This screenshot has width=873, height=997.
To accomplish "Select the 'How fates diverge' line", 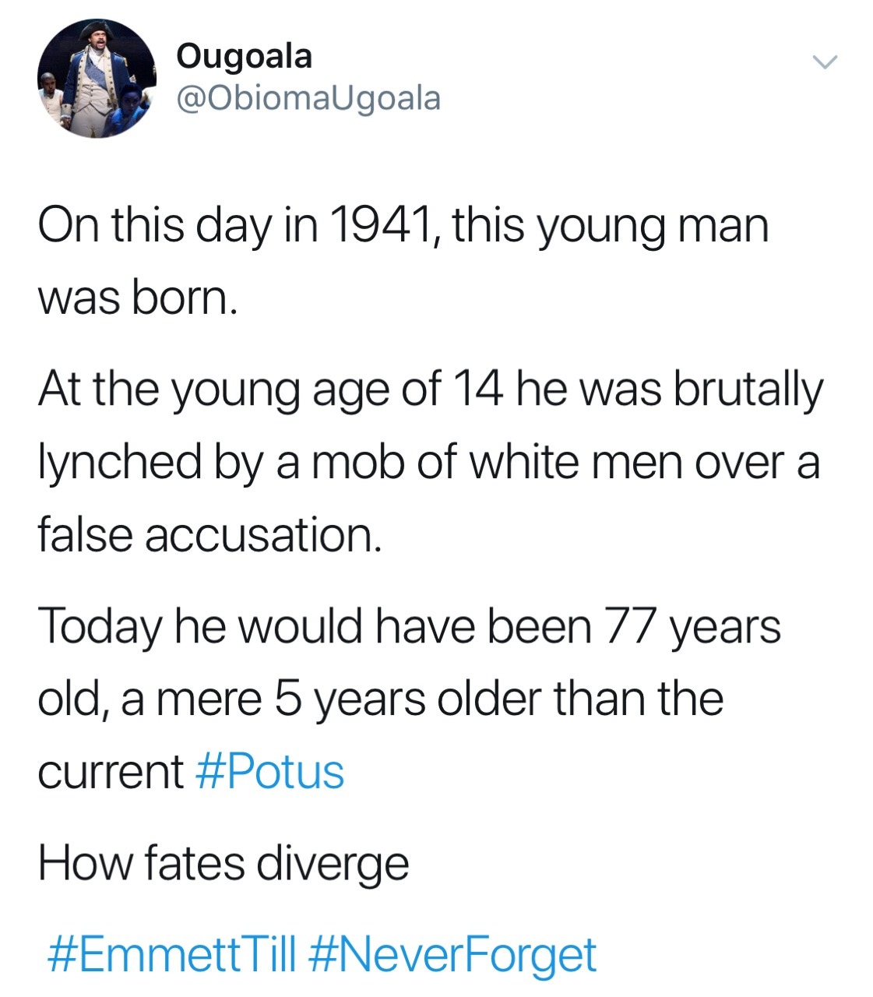I will pyautogui.click(x=224, y=864).
